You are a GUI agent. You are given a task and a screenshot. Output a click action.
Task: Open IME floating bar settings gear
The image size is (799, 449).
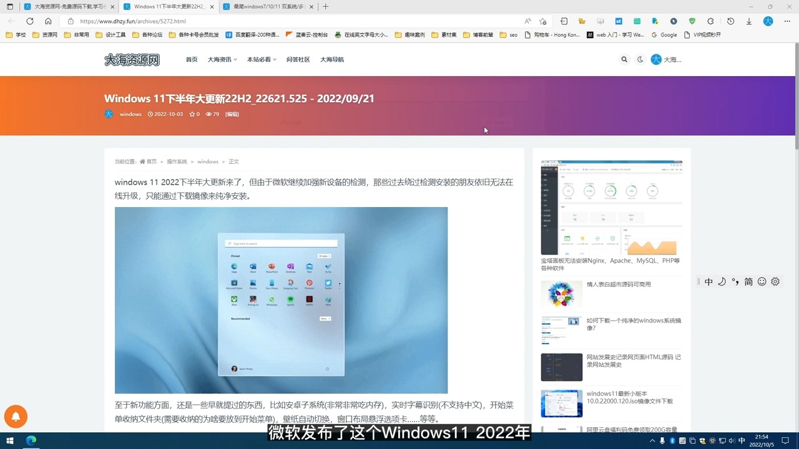click(775, 282)
